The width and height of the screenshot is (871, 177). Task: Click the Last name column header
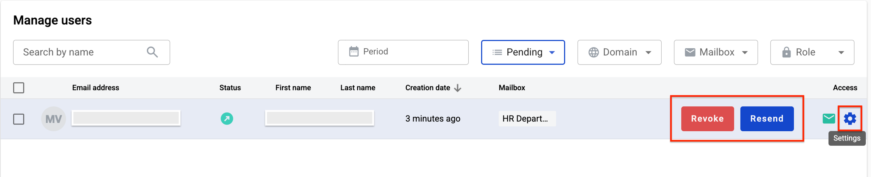[x=358, y=88]
